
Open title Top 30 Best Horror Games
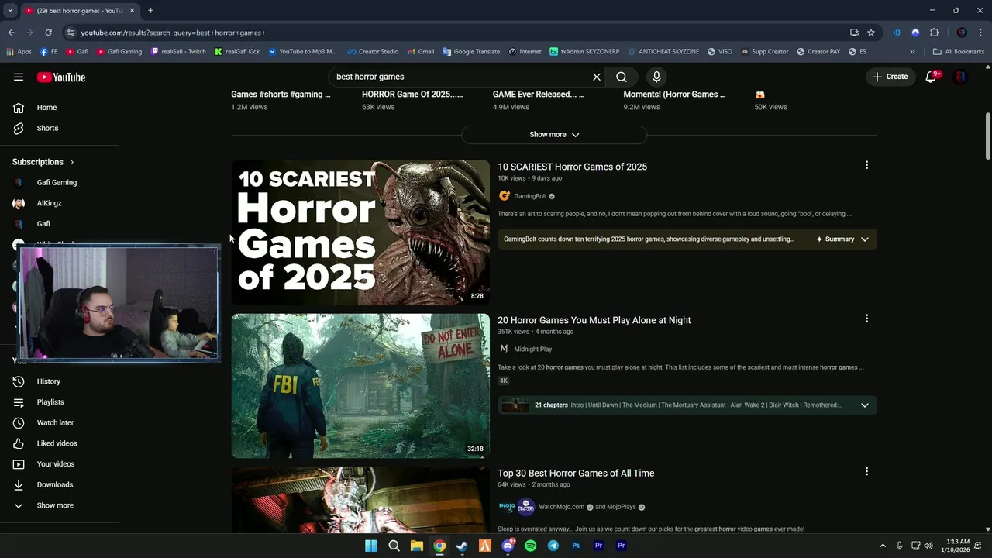click(576, 474)
